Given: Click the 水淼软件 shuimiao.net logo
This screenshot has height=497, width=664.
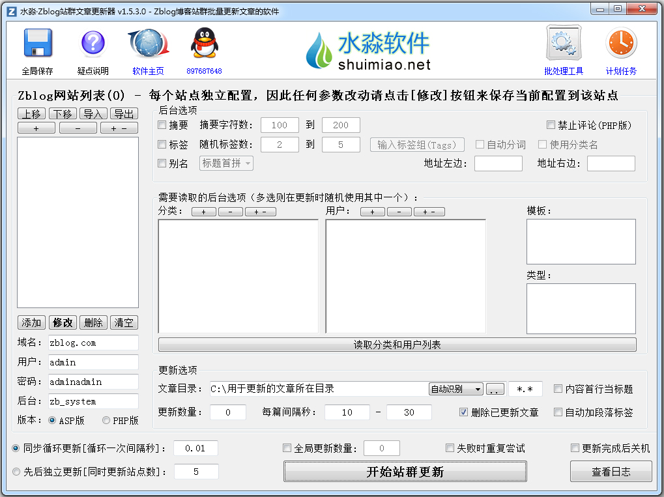Looking at the screenshot, I should click(368, 50).
